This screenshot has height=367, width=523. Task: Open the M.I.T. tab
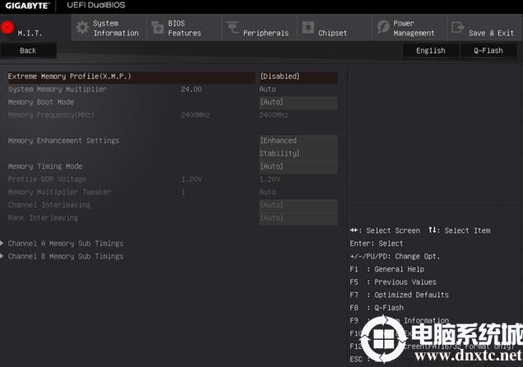pyautogui.click(x=35, y=28)
